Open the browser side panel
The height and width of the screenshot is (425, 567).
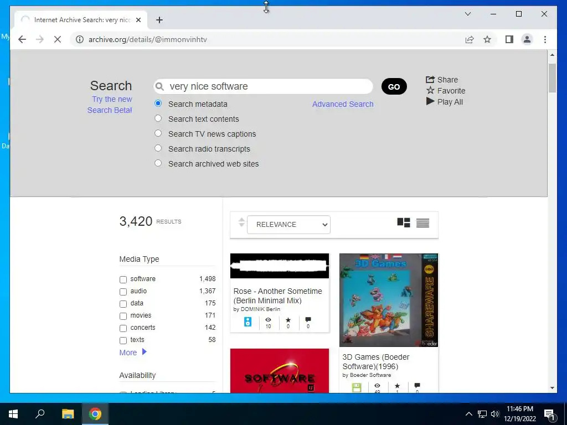(509, 39)
